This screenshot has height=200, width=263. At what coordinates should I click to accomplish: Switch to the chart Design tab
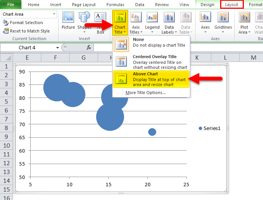(207, 5)
